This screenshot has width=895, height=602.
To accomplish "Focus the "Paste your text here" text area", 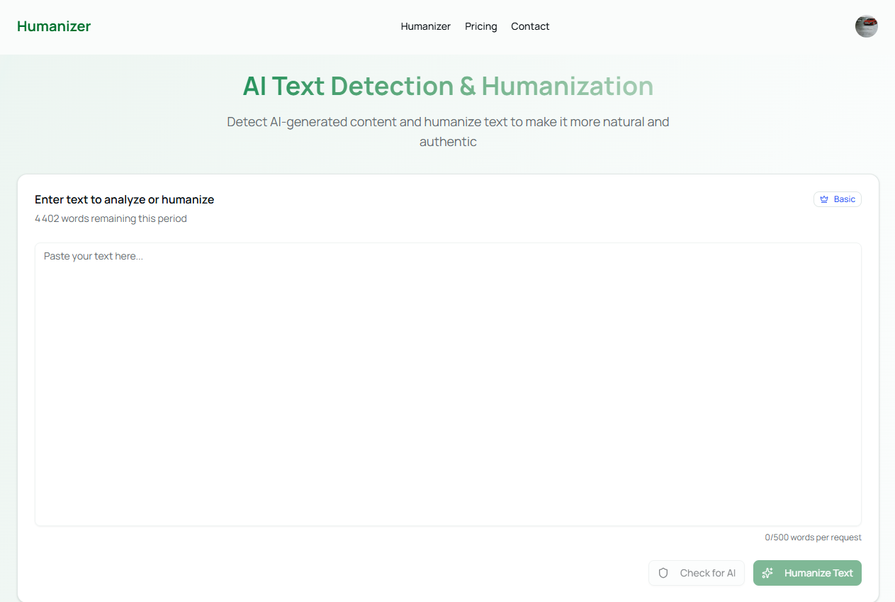I will (x=448, y=384).
